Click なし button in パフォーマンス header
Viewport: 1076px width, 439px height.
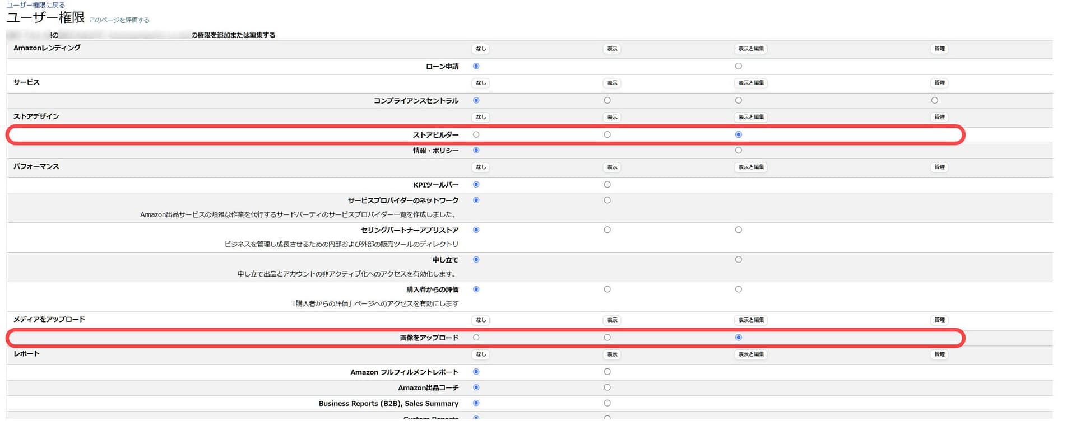point(481,167)
